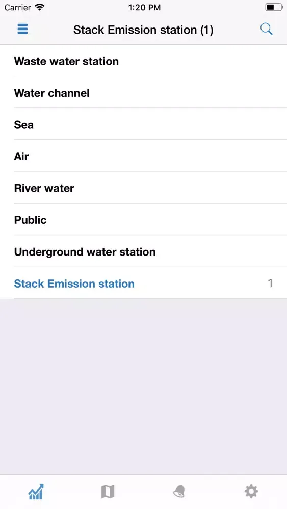
Task: Open the gear settings tab
Action: click(251, 492)
